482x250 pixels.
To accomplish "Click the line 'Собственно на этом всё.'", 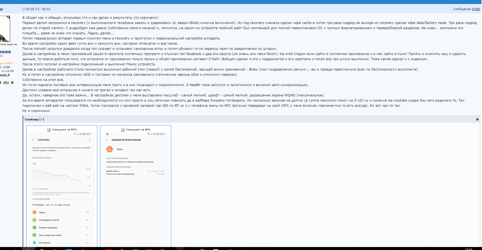I will 43,80.
